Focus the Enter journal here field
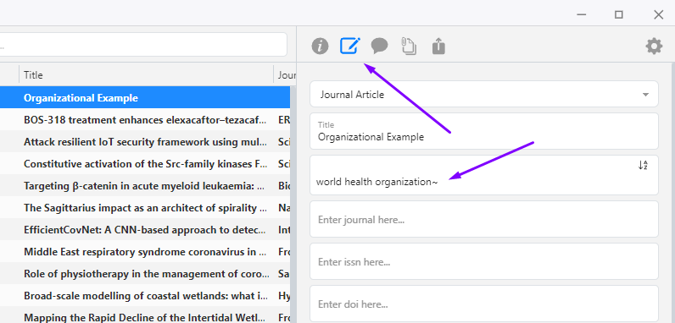Image resolution: width=675 pixels, height=323 pixels. (484, 219)
